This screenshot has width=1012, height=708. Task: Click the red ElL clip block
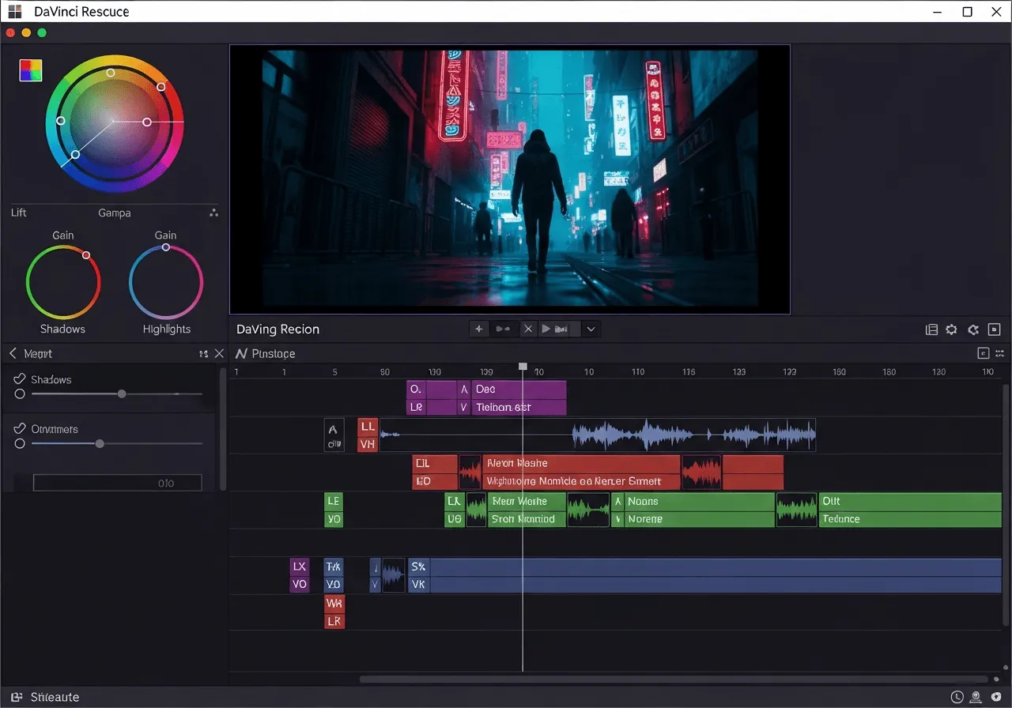(435, 463)
